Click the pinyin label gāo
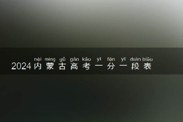The width and height of the screenshot is (183, 122). (x=74, y=59)
